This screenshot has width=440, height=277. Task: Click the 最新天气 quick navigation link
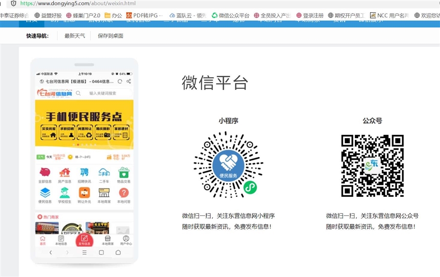74,36
